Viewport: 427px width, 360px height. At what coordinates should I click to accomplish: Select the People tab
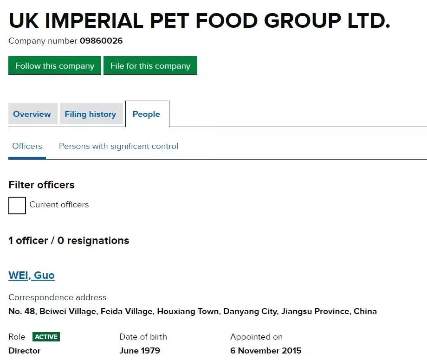click(146, 114)
